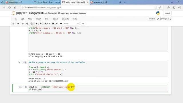Cut the selected cells

coord(23,23)
